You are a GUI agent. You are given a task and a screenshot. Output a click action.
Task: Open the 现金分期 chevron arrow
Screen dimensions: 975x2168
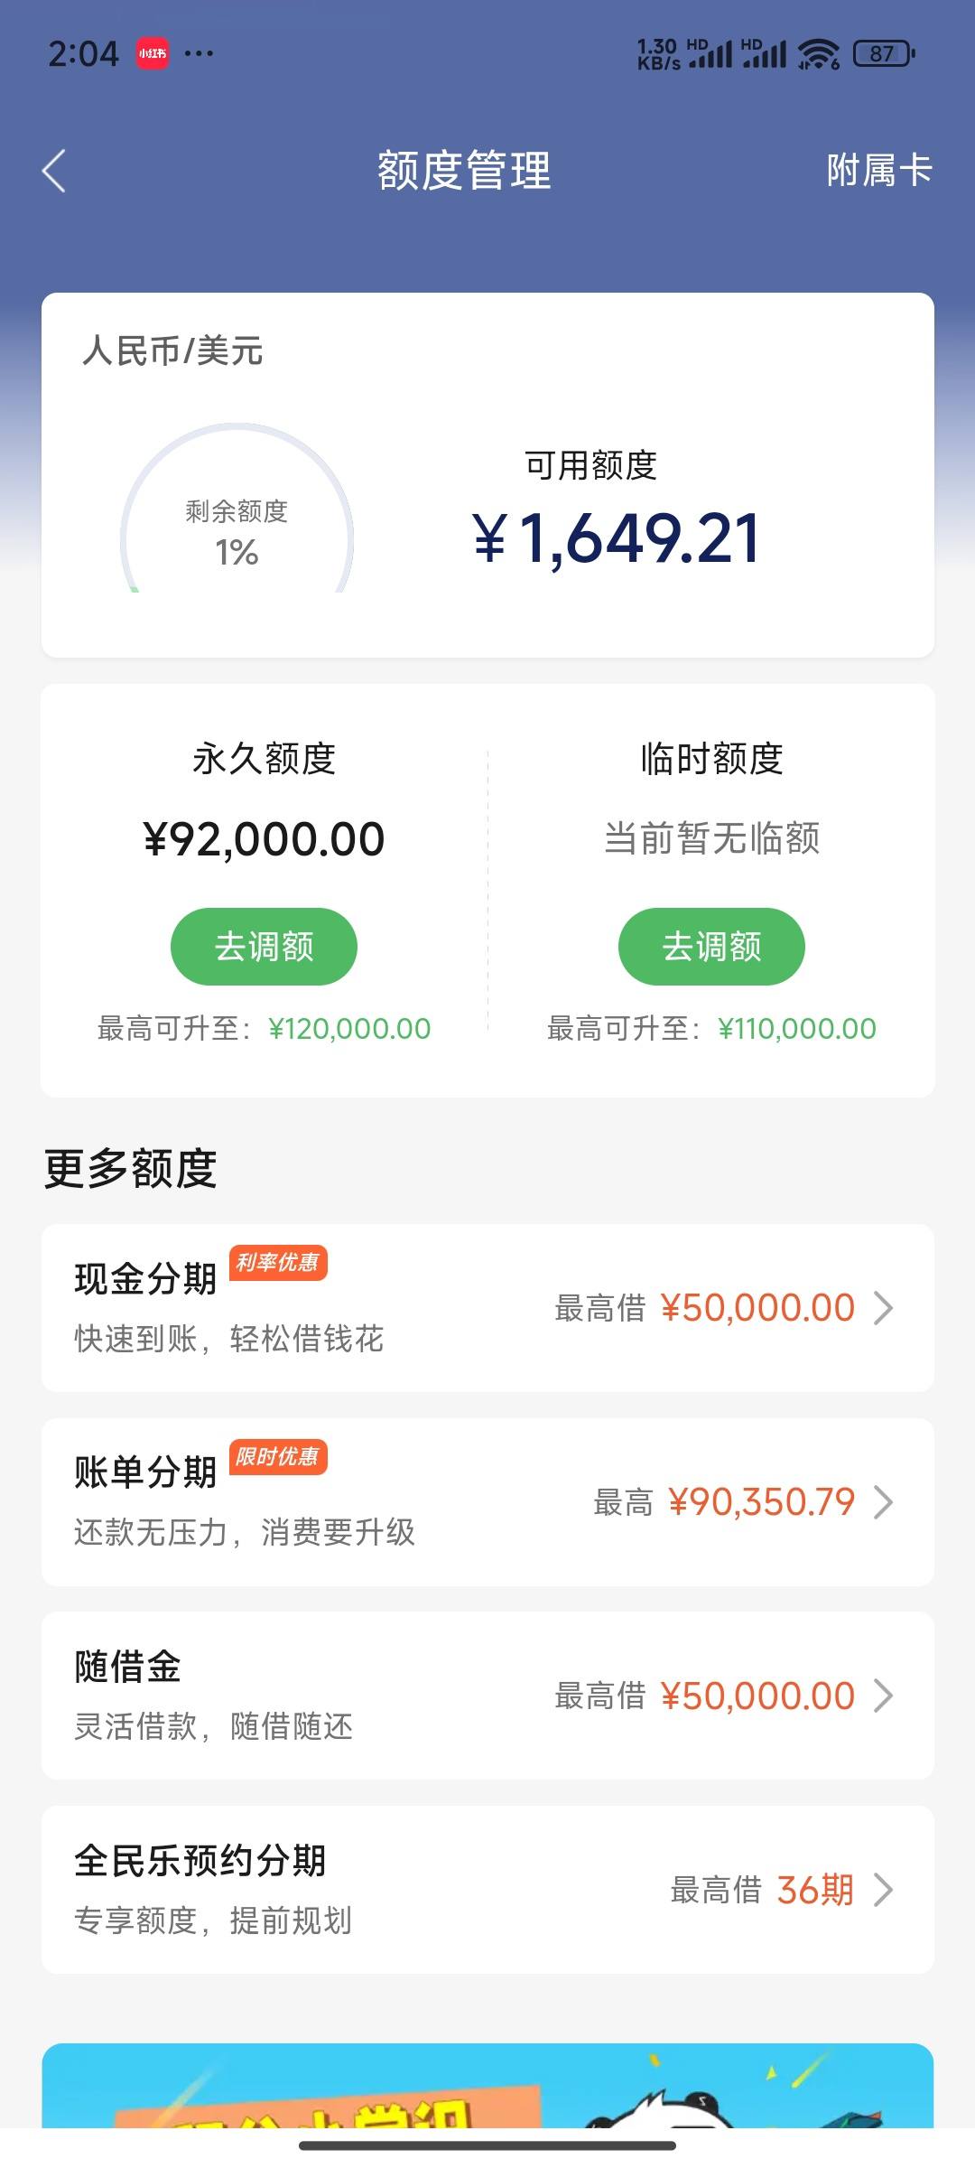[884, 1307]
